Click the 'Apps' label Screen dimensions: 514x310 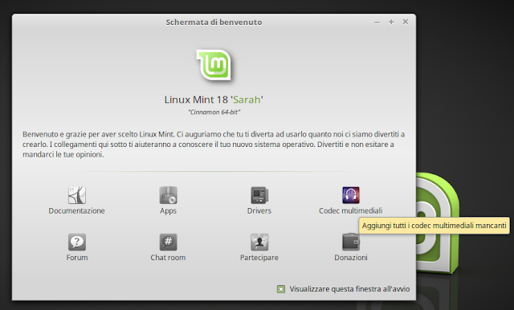tap(168, 211)
